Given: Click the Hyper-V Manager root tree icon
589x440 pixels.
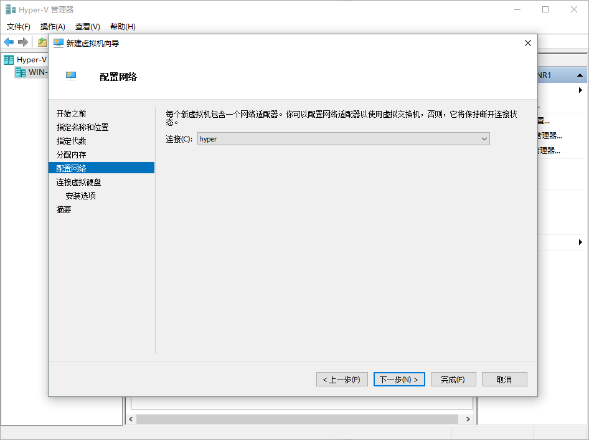Looking at the screenshot, I should click(9, 60).
